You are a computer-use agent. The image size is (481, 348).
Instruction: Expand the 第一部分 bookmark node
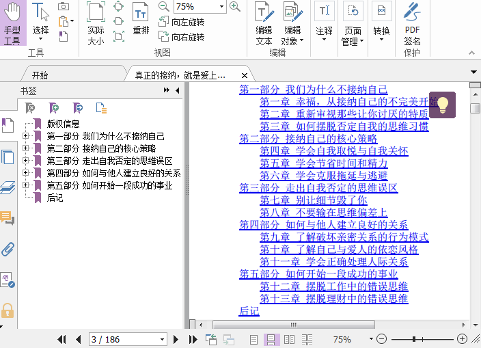25,135
